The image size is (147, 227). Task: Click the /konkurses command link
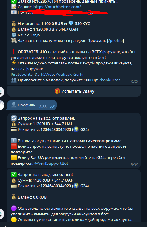(x=110, y=80)
